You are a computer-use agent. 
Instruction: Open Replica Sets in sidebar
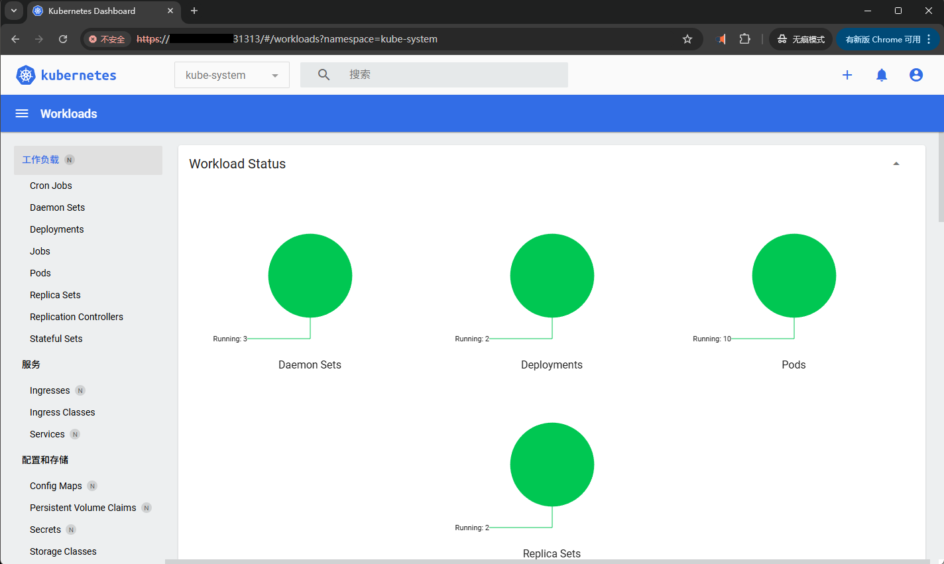[55, 295]
